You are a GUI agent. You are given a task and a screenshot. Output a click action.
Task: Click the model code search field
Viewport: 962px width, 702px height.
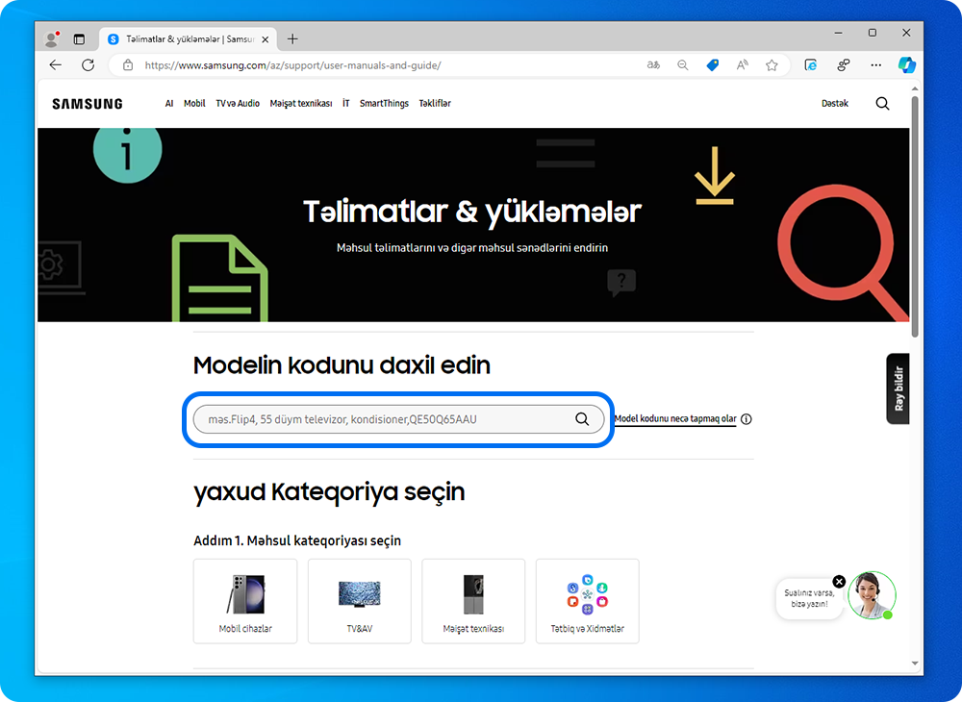tap(385, 418)
